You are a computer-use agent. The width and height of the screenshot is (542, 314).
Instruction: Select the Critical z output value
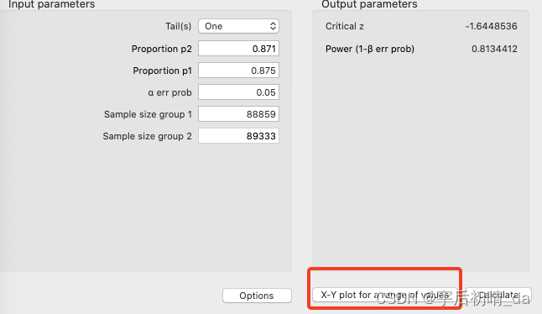tap(491, 26)
